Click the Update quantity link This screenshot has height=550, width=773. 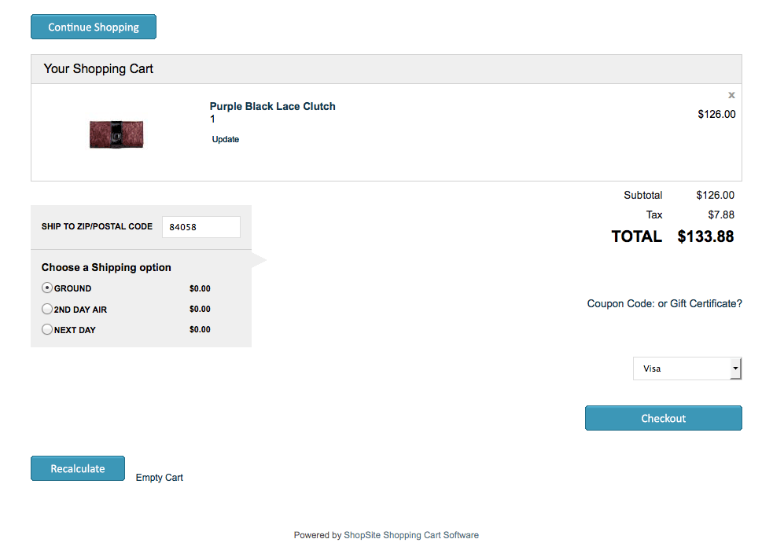[226, 139]
